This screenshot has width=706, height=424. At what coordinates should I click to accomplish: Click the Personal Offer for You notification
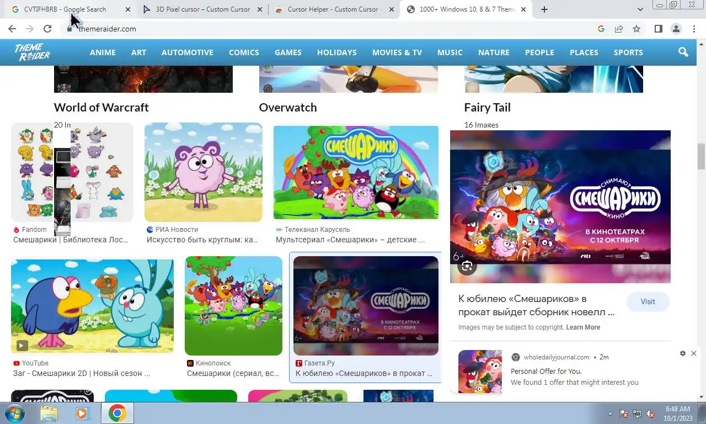tap(574, 371)
